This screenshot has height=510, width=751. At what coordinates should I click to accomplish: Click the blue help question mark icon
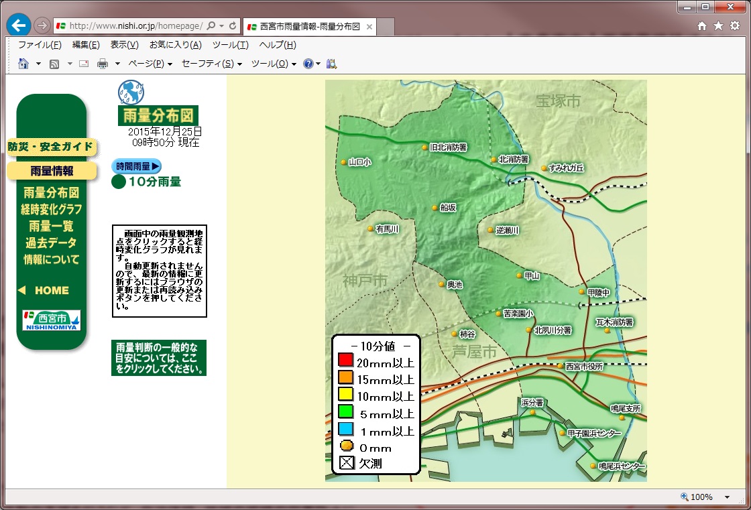click(308, 64)
